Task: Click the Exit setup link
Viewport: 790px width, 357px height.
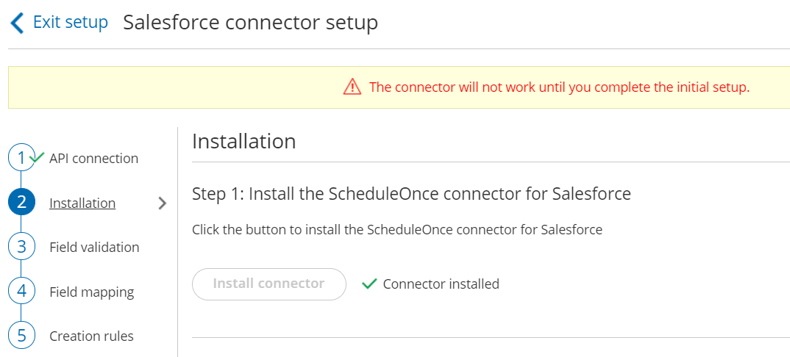Action: click(70, 22)
